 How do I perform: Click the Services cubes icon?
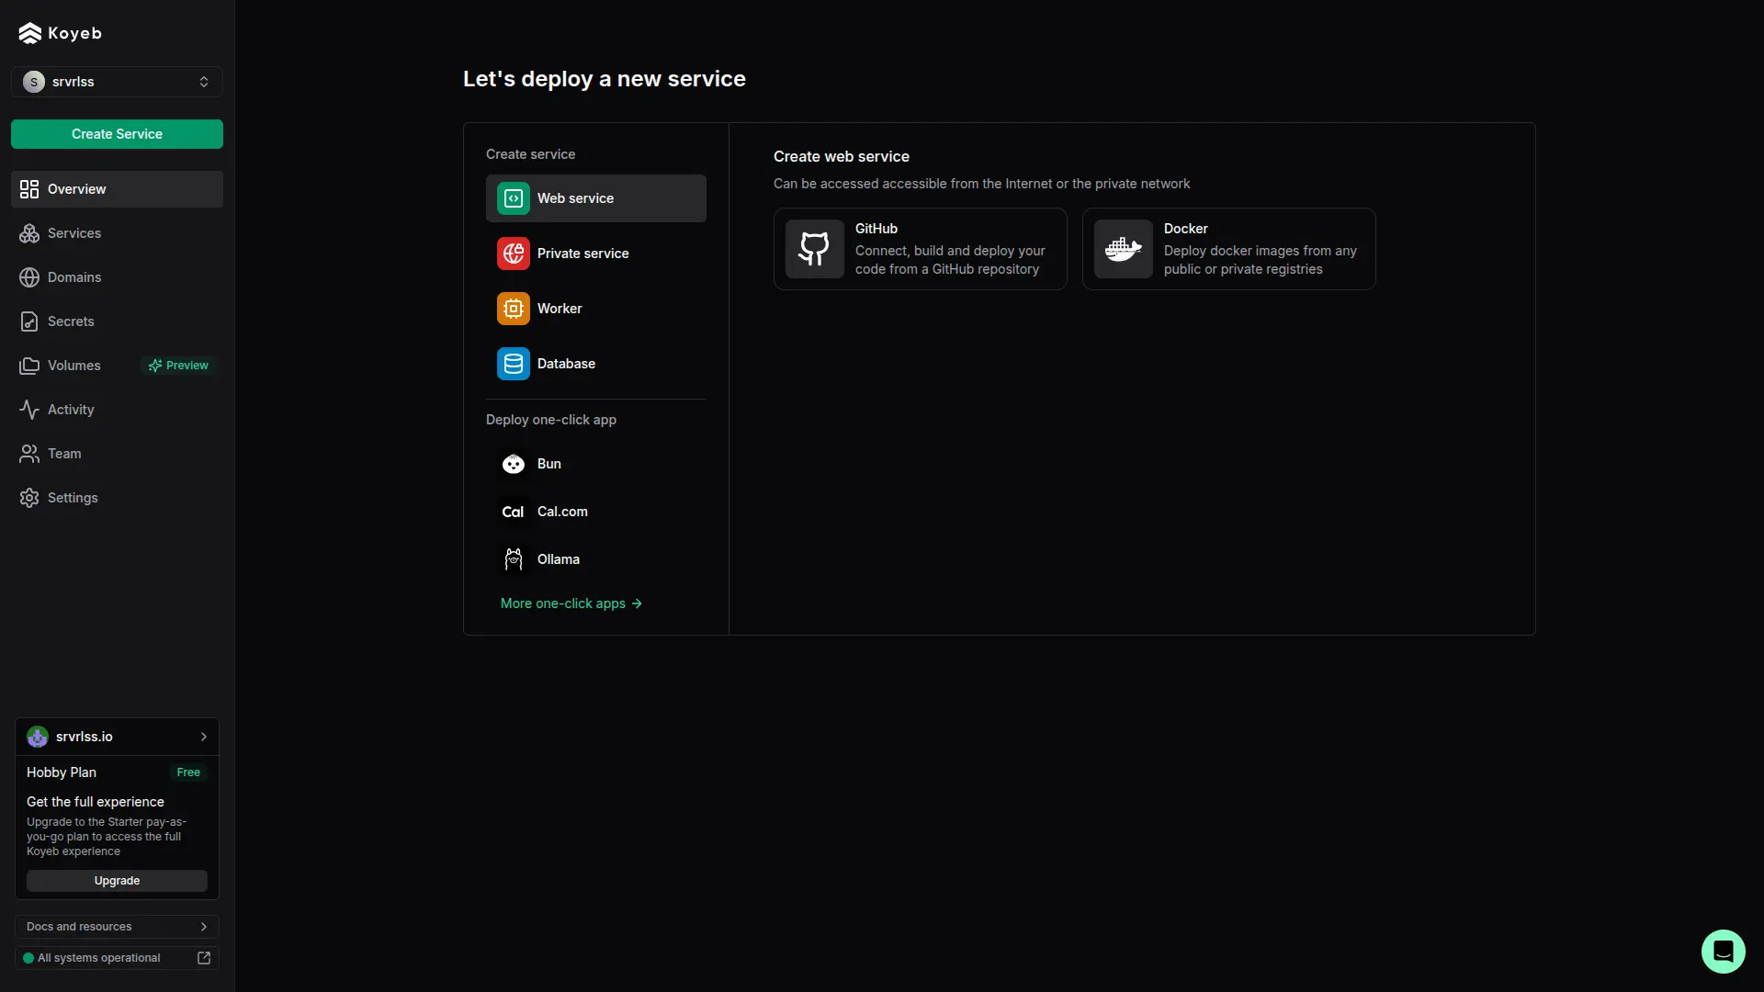[x=29, y=233]
